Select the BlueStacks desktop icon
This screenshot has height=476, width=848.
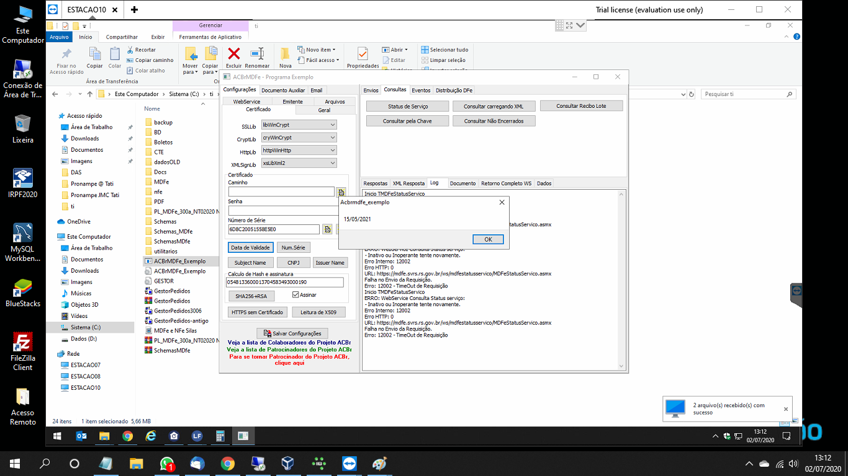click(x=22, y=293)
